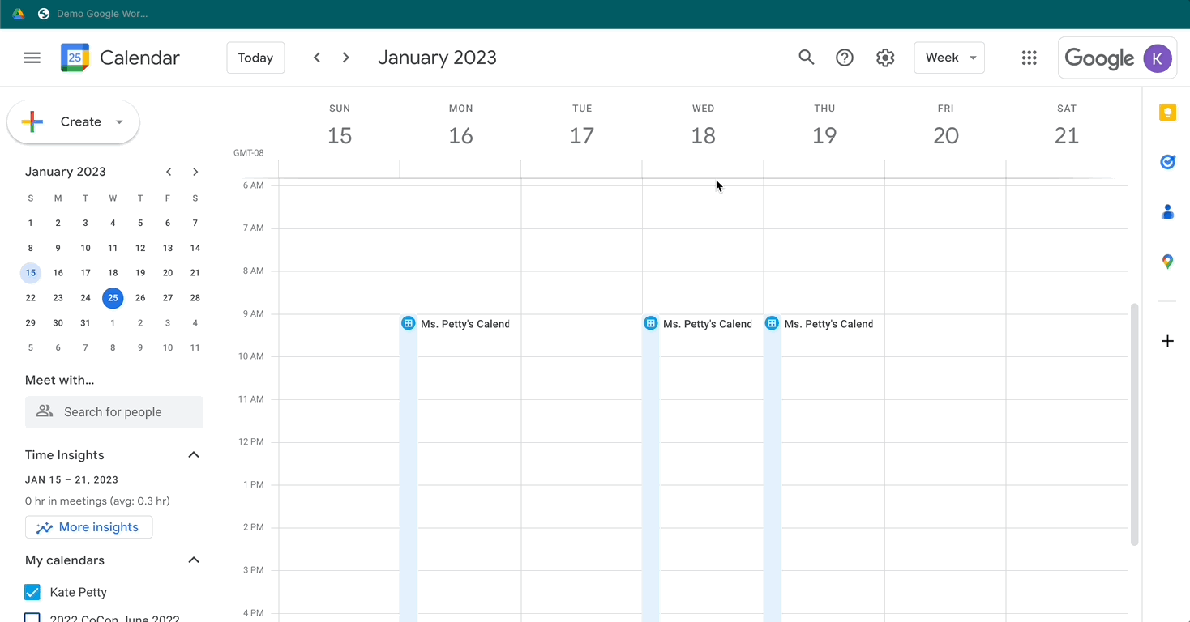
Task: Click the More insights button
Action: pyautogui.click(x=88, y=526)
